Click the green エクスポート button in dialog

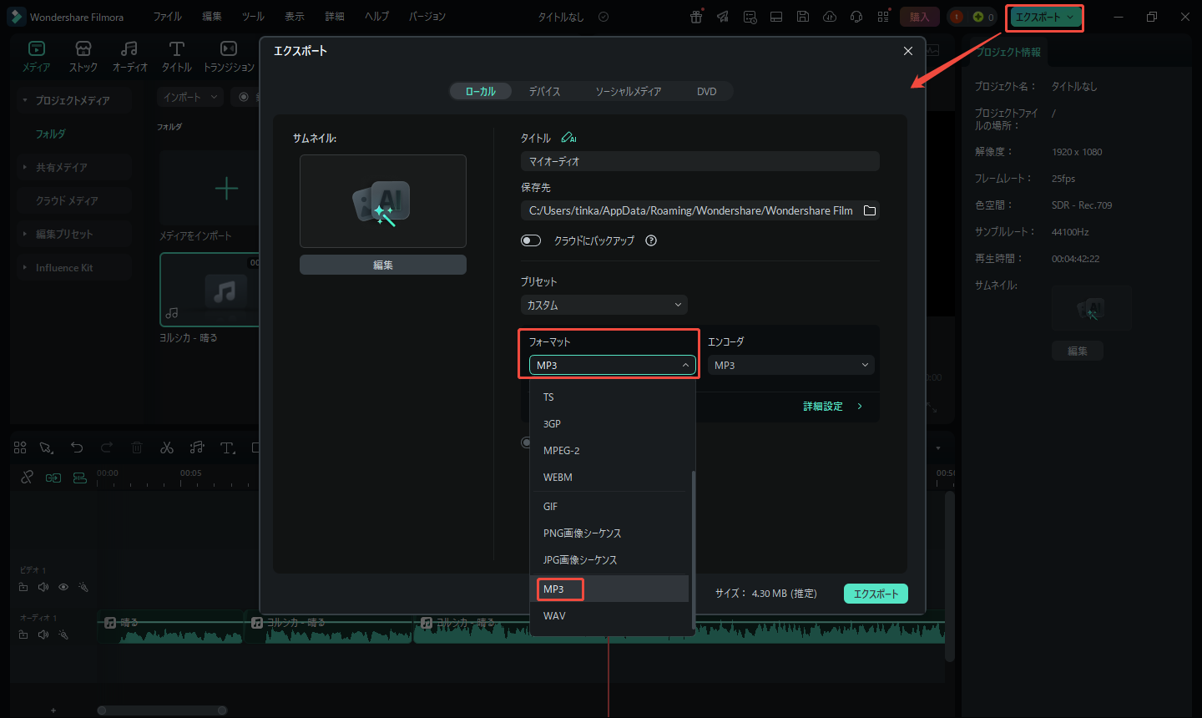point(876,594)
